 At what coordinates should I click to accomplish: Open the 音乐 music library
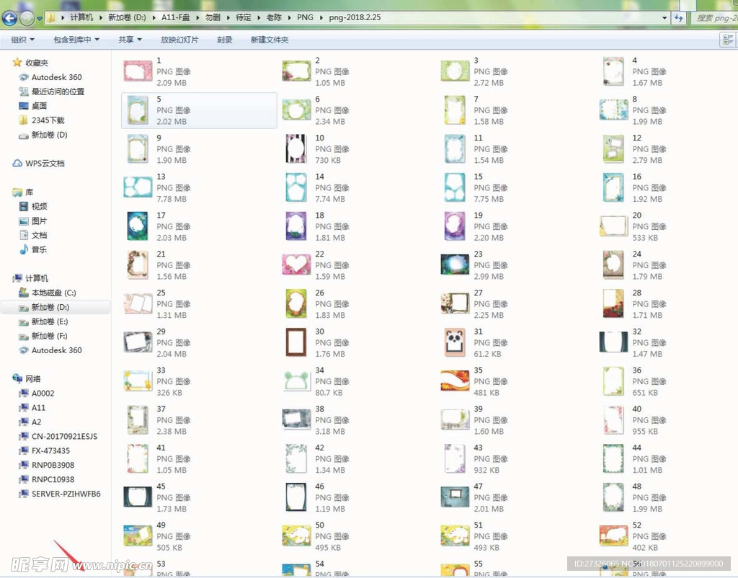pyautogui.click(x=39, y=249)
